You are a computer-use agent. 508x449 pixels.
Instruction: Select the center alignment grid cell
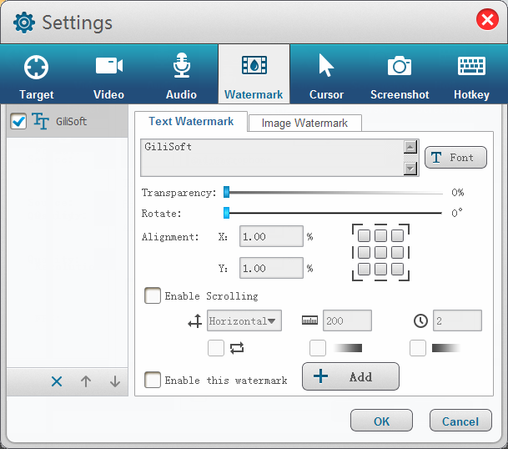click(380, 252)
